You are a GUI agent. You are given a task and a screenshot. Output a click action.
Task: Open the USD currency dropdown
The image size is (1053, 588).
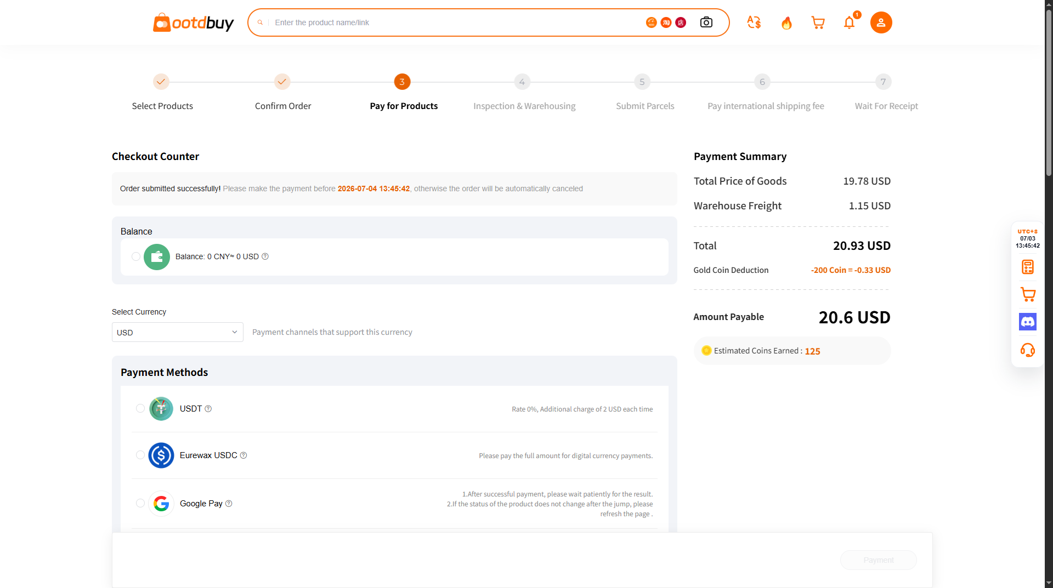[178, 332]
